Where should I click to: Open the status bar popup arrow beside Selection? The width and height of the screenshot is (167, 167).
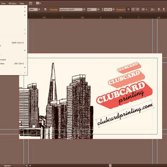(x=26, y=166)
